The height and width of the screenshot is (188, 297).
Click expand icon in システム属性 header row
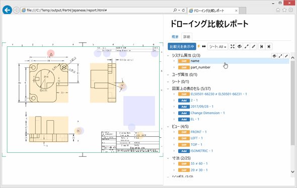click(280, 56)
